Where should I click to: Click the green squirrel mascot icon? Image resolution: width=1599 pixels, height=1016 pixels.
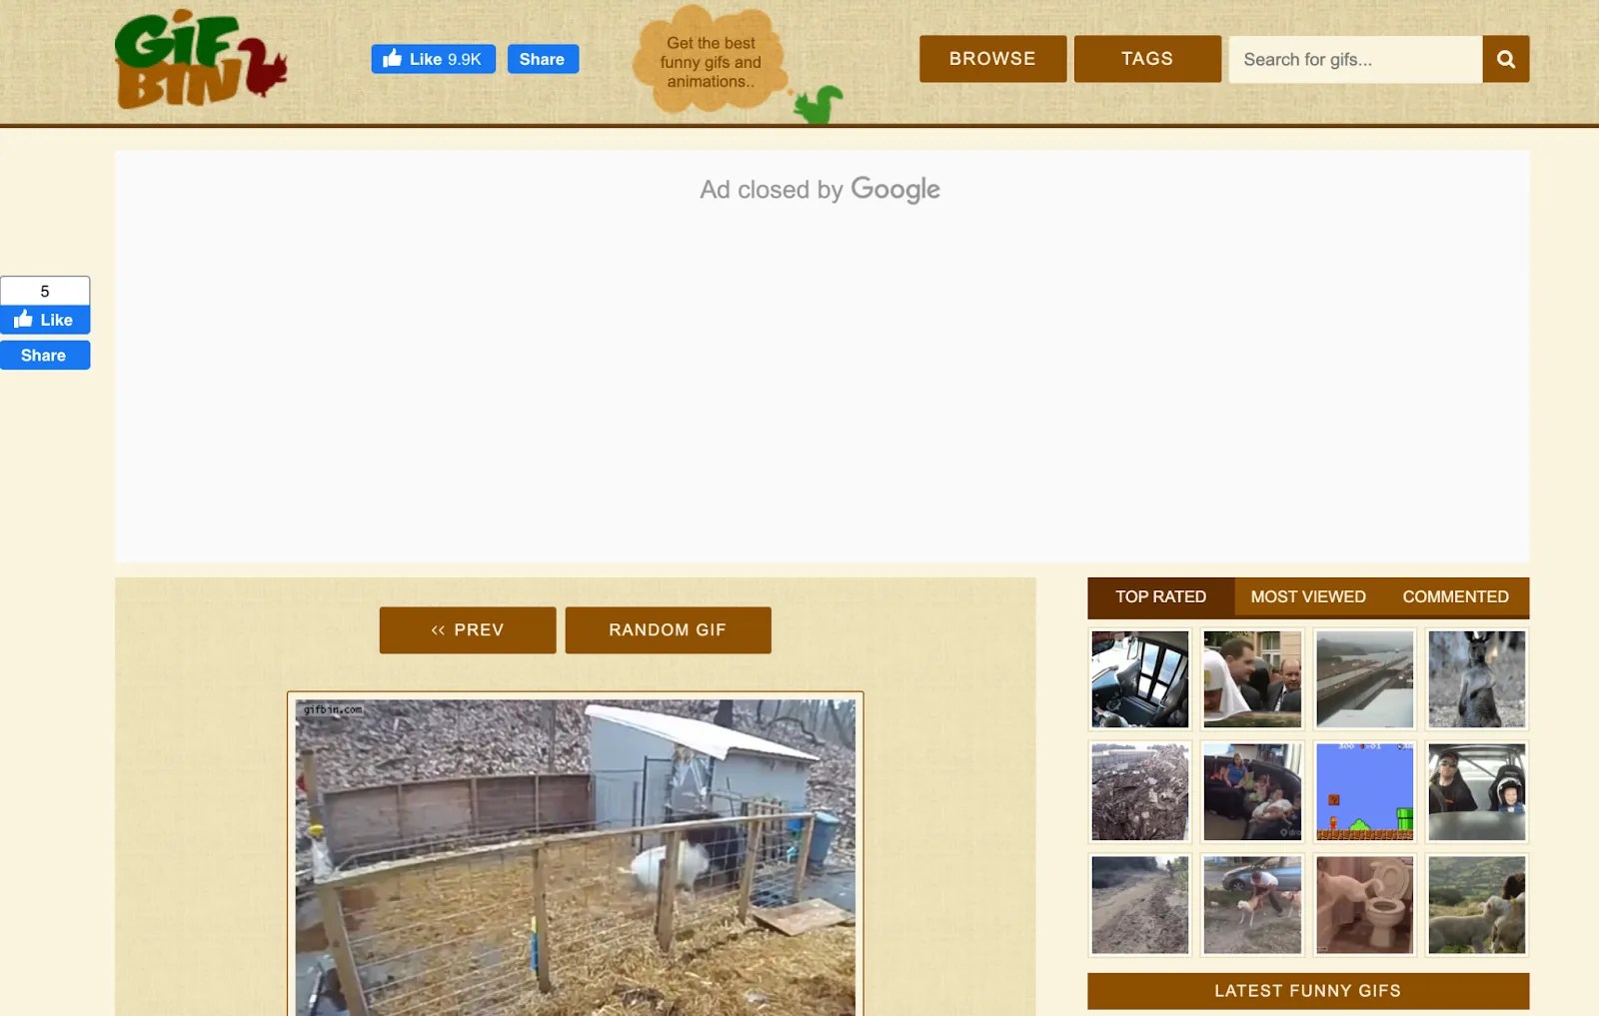pyautogui.click(x=818, y=104)
